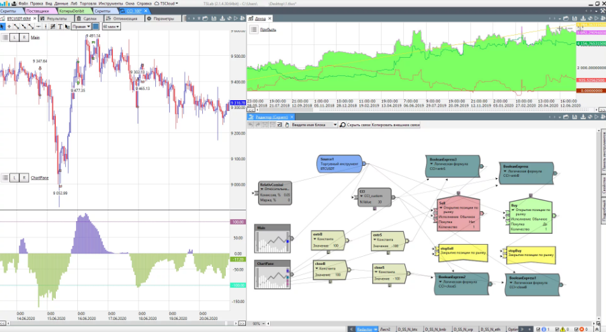Click the Параметры tab
Image resolution: width=606 pixels, height=332 pixels.
click(x=163, y=18)
